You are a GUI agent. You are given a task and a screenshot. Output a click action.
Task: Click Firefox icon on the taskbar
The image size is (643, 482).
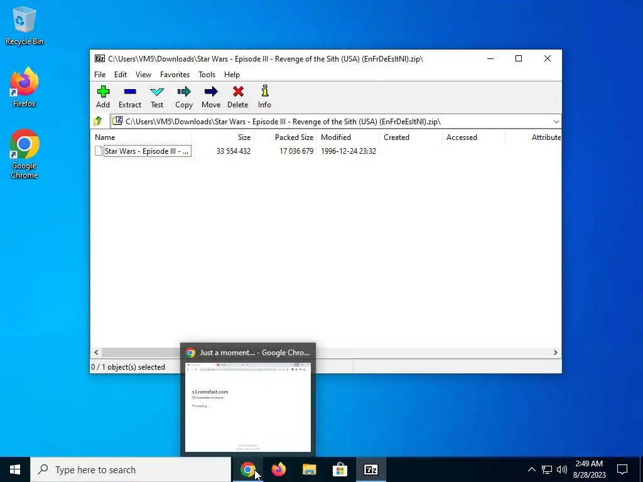pos(278,469)
